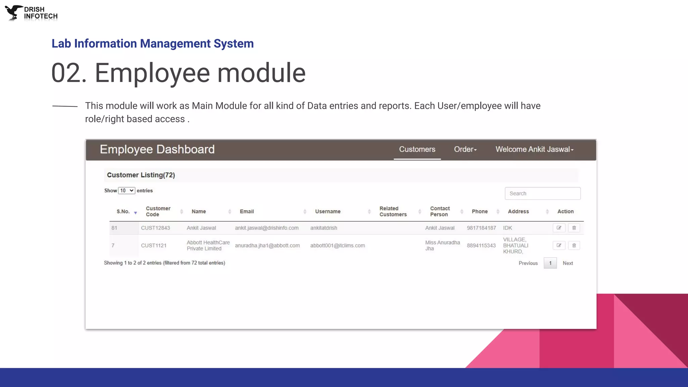Expand the Order menu
This screenshot has height=387, width=688.
(465, 149)
